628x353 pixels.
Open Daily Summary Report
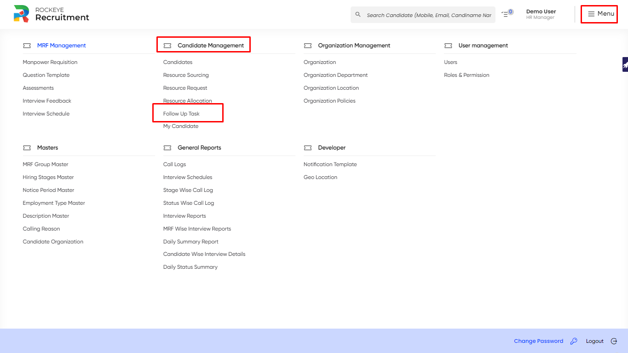click(x=191, y=242)
